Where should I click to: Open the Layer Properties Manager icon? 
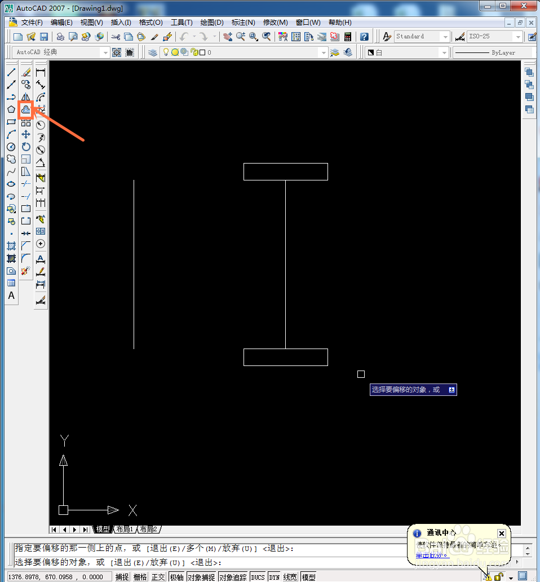152,52
